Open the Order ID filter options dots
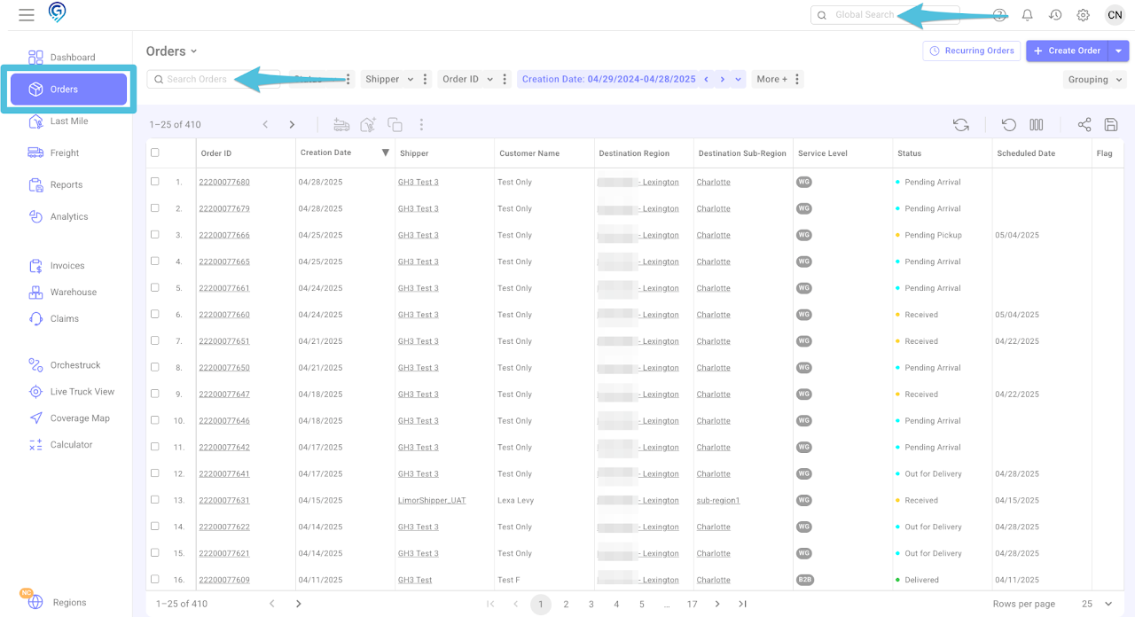Screen dimensions: 1135x617 click(505, 79)
